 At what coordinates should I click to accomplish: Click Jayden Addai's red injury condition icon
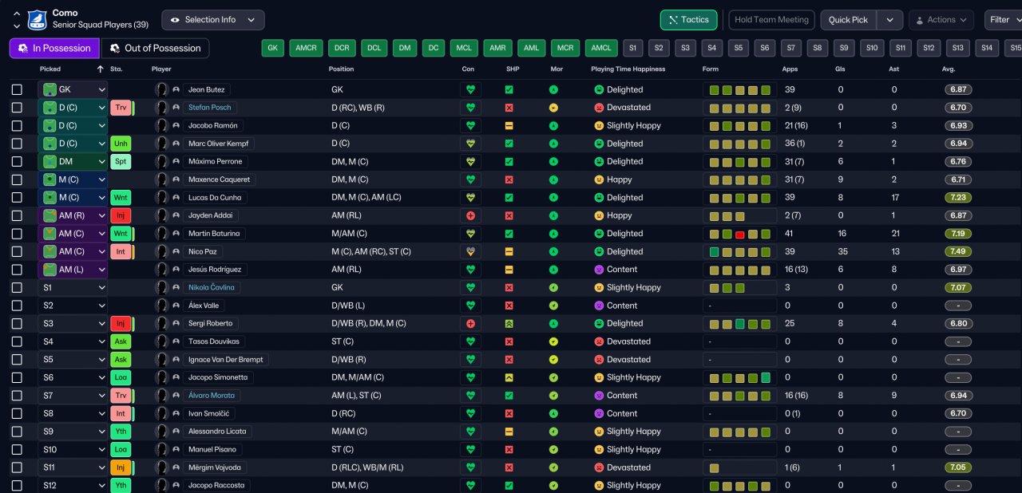click(470, 215)
